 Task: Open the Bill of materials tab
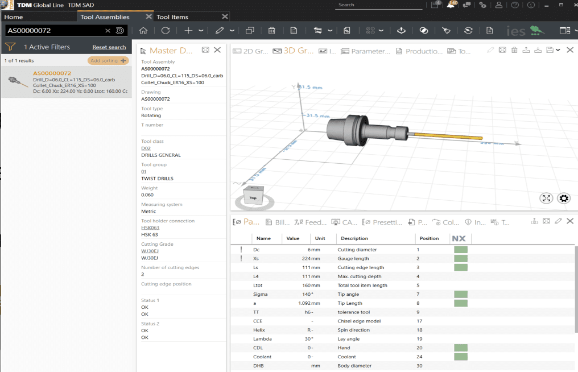[278, 222]
